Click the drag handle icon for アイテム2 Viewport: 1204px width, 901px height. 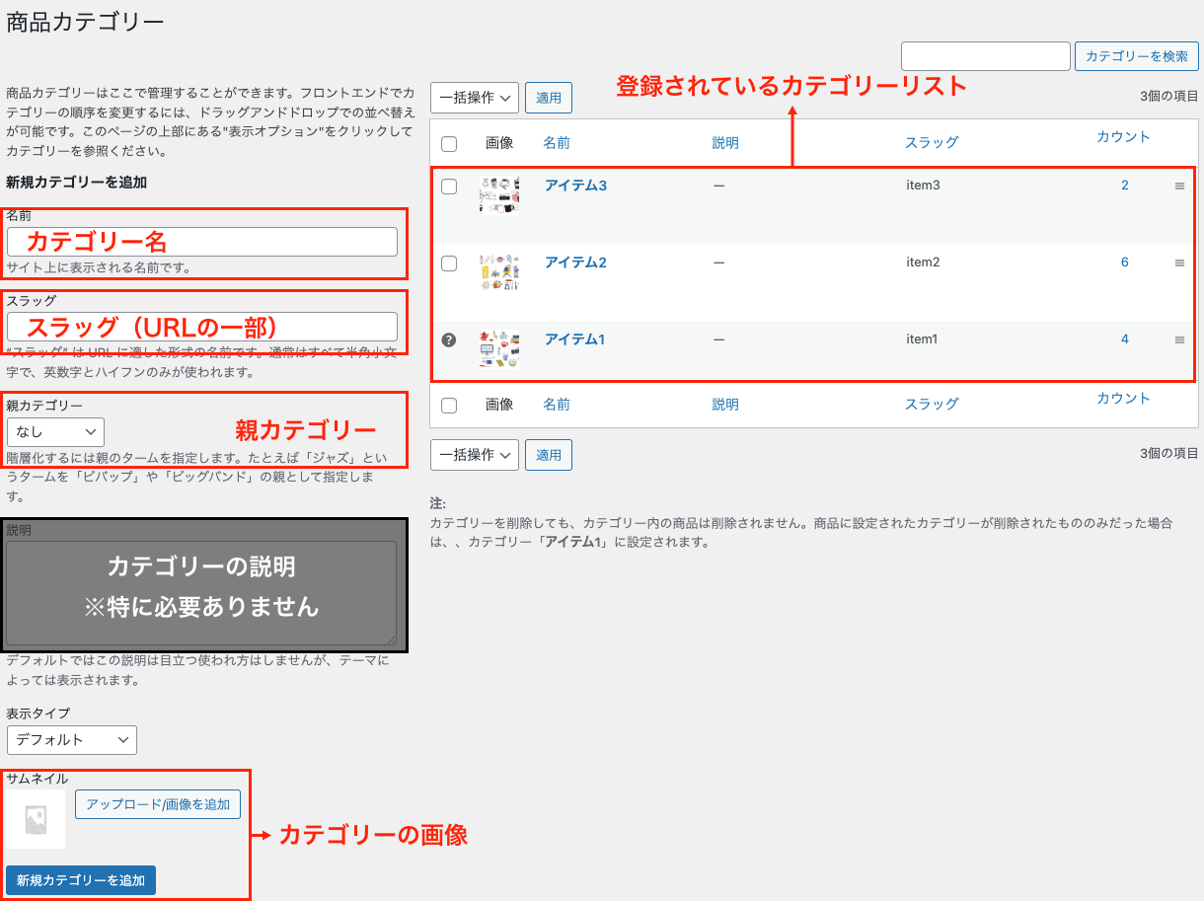point(1179,263)
